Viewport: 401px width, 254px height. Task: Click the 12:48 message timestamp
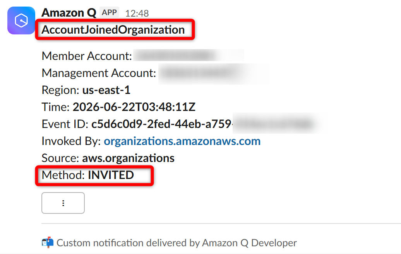(x=137, y=13)
